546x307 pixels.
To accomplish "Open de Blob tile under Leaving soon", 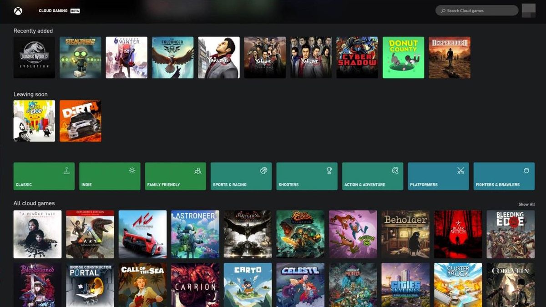I will coord(34,121).
